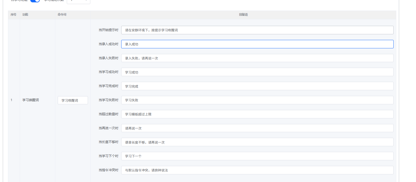Image resolution: width=416 pixels, height=182 pixels.
Task: Click the 当学习下个时 reply field
Action: (257, 156)
